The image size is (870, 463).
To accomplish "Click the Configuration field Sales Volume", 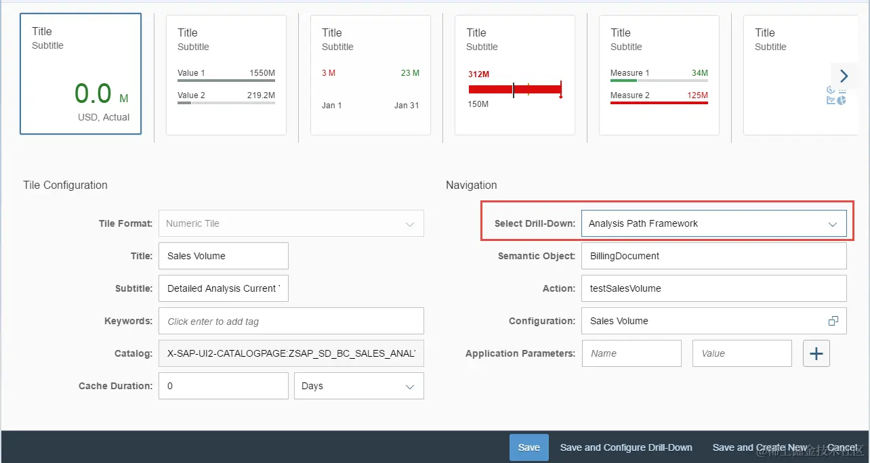I will pos(714,321).
